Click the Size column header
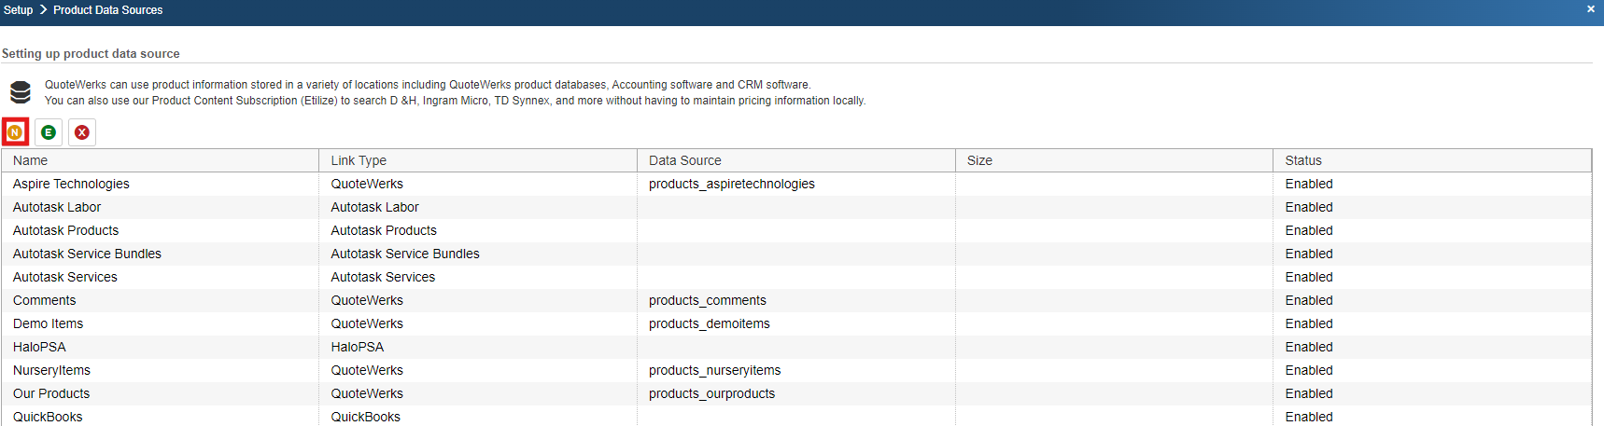This screenshot has height=426, width=1604. [x=979, y=160]
